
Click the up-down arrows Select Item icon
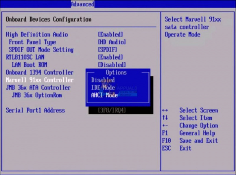165,118
